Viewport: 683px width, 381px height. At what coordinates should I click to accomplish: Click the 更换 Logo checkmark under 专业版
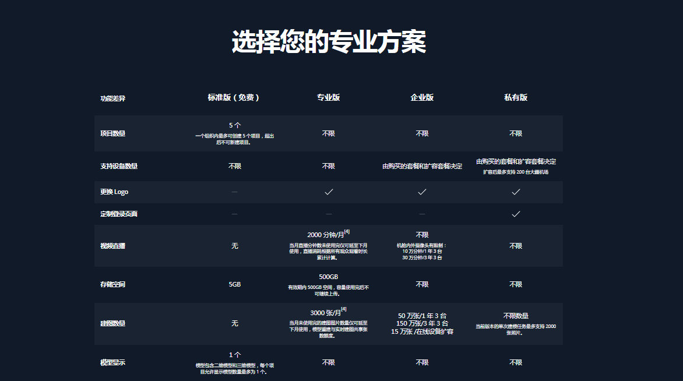[x=329, y=192]
